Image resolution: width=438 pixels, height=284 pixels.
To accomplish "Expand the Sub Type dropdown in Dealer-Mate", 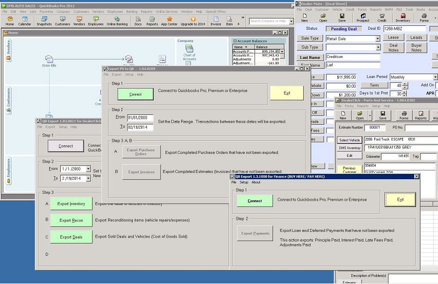I will (378, 47).
